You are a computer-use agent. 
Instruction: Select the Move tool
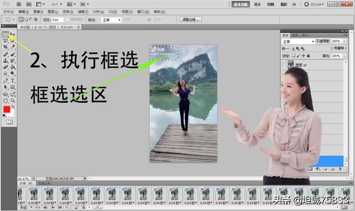click(13, 34)
